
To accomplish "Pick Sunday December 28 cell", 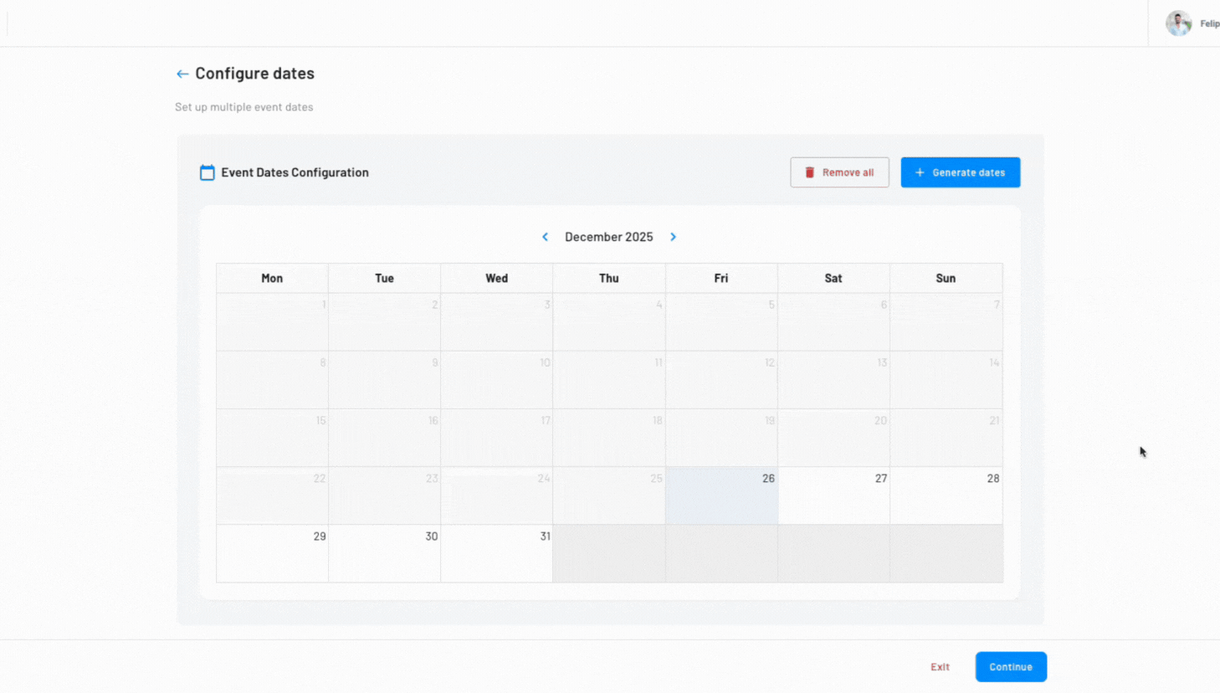I will point(946,495).
